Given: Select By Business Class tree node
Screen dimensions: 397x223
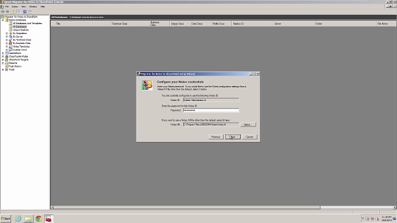Looking at the screenshot, I should point(22,43).
